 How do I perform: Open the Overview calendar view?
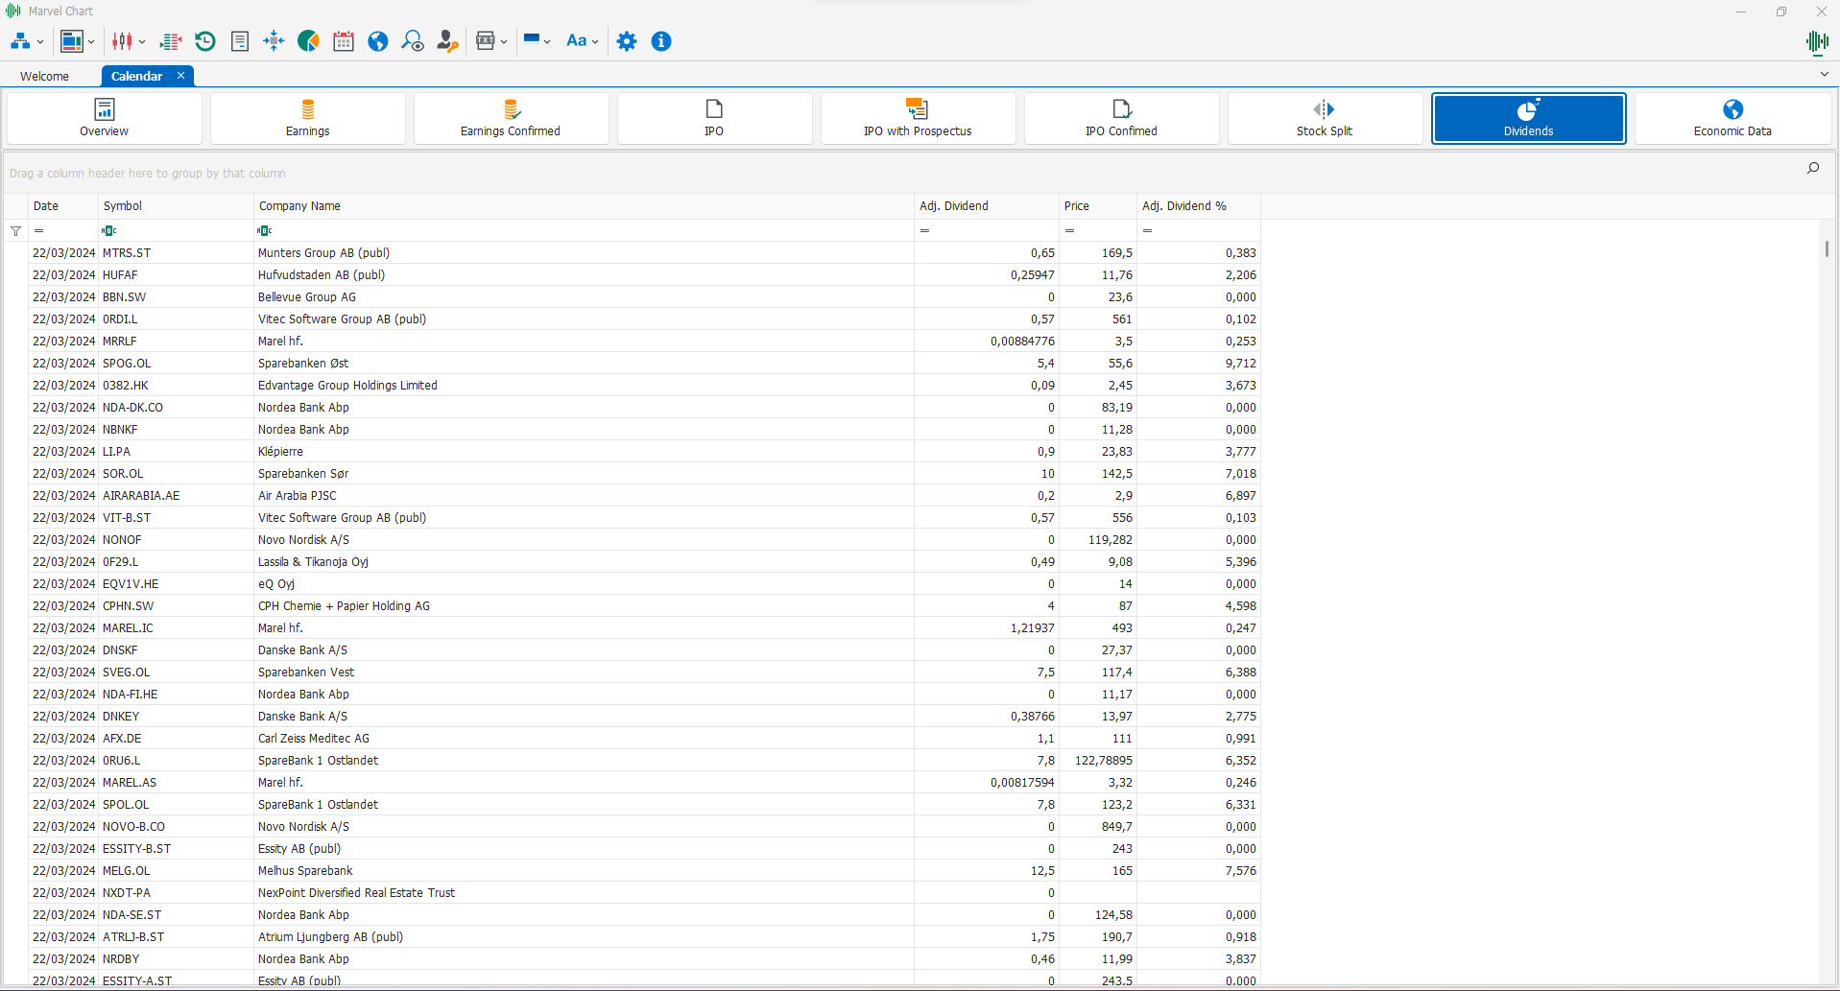coord(105,118)
